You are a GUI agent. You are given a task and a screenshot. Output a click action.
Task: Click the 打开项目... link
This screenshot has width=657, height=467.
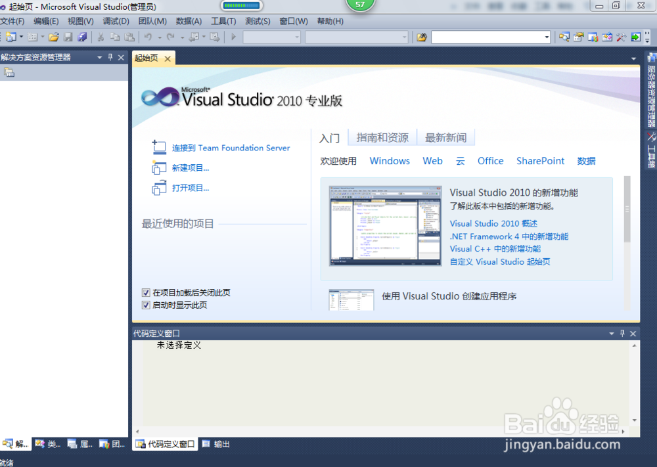coord(191,188)
